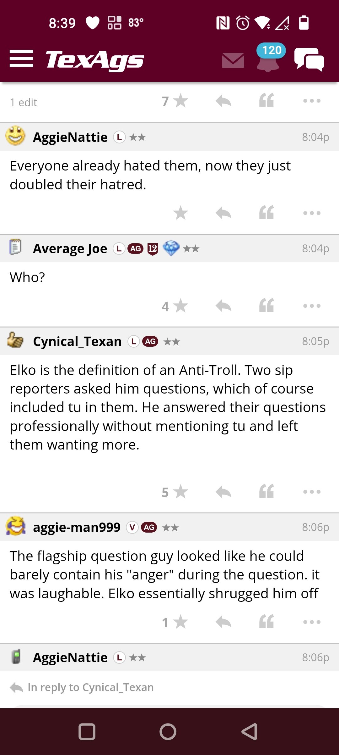339x755 pixels.
Task: Star aggie-man999's flagship question post
Action: pyautogui.click(x=175, y=622)
